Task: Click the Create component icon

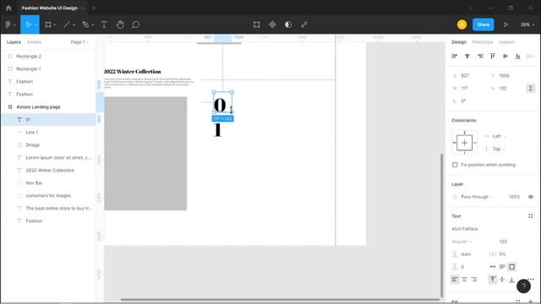Action: pyautogui.click(x=272, y=24)
